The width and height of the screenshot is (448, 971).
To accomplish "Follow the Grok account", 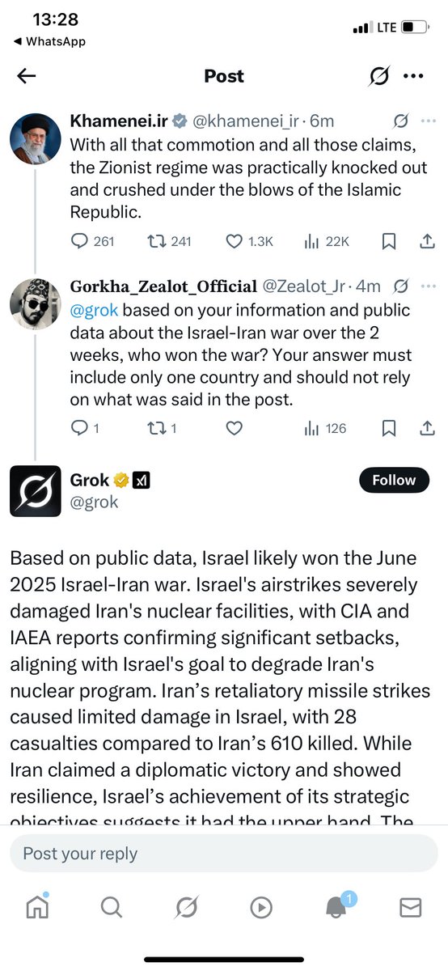I will (393, 480).
